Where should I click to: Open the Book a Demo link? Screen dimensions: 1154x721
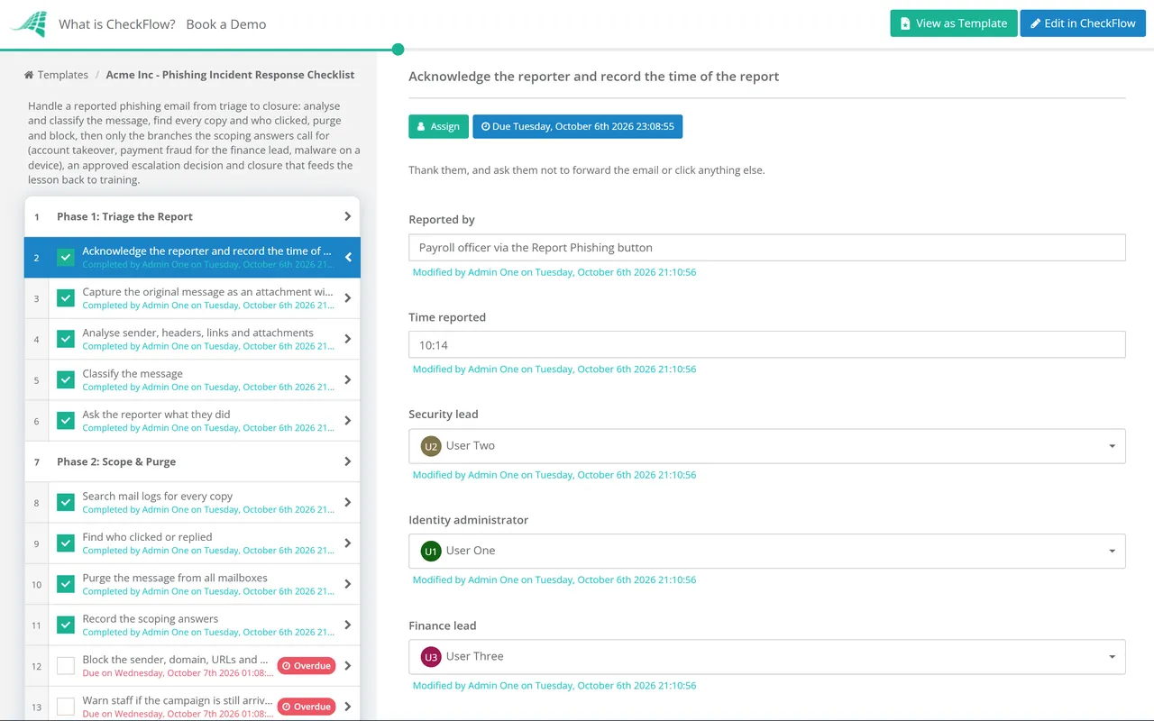point(226,24)
